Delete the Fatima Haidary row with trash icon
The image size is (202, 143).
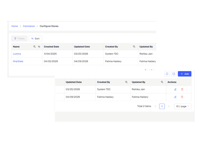[x=182, y=97]
